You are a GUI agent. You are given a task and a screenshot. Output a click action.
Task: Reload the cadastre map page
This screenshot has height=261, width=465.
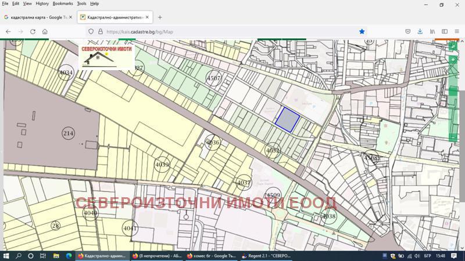pyautogui.click(x=33, y=31)
